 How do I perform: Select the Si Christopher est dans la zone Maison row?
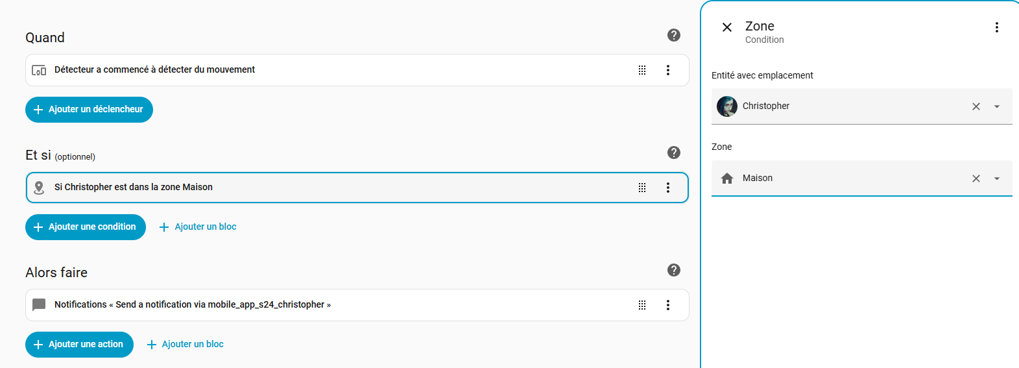[324, 188]
